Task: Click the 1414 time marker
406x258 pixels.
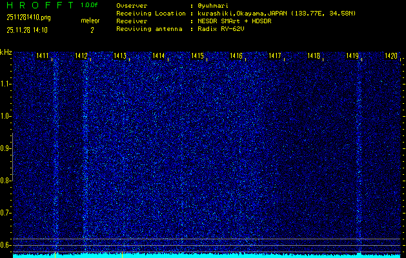Action: point(159,55)
